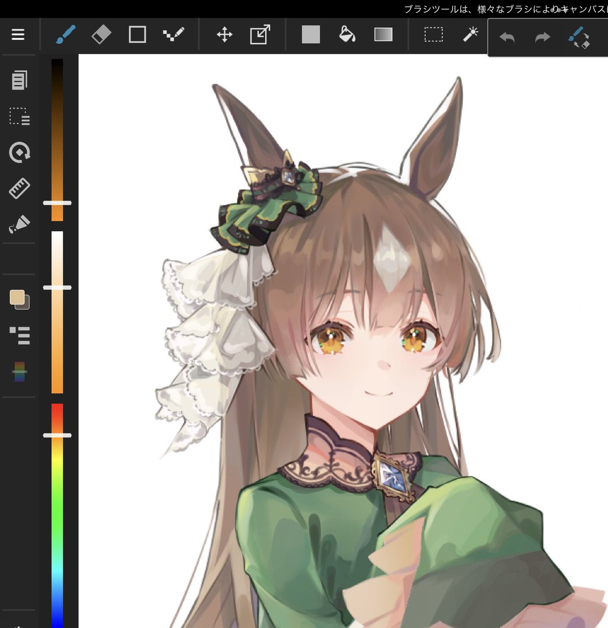Tap the foreground color swatch
This screenshot has width=608, height=628.
tap(18, 297)
